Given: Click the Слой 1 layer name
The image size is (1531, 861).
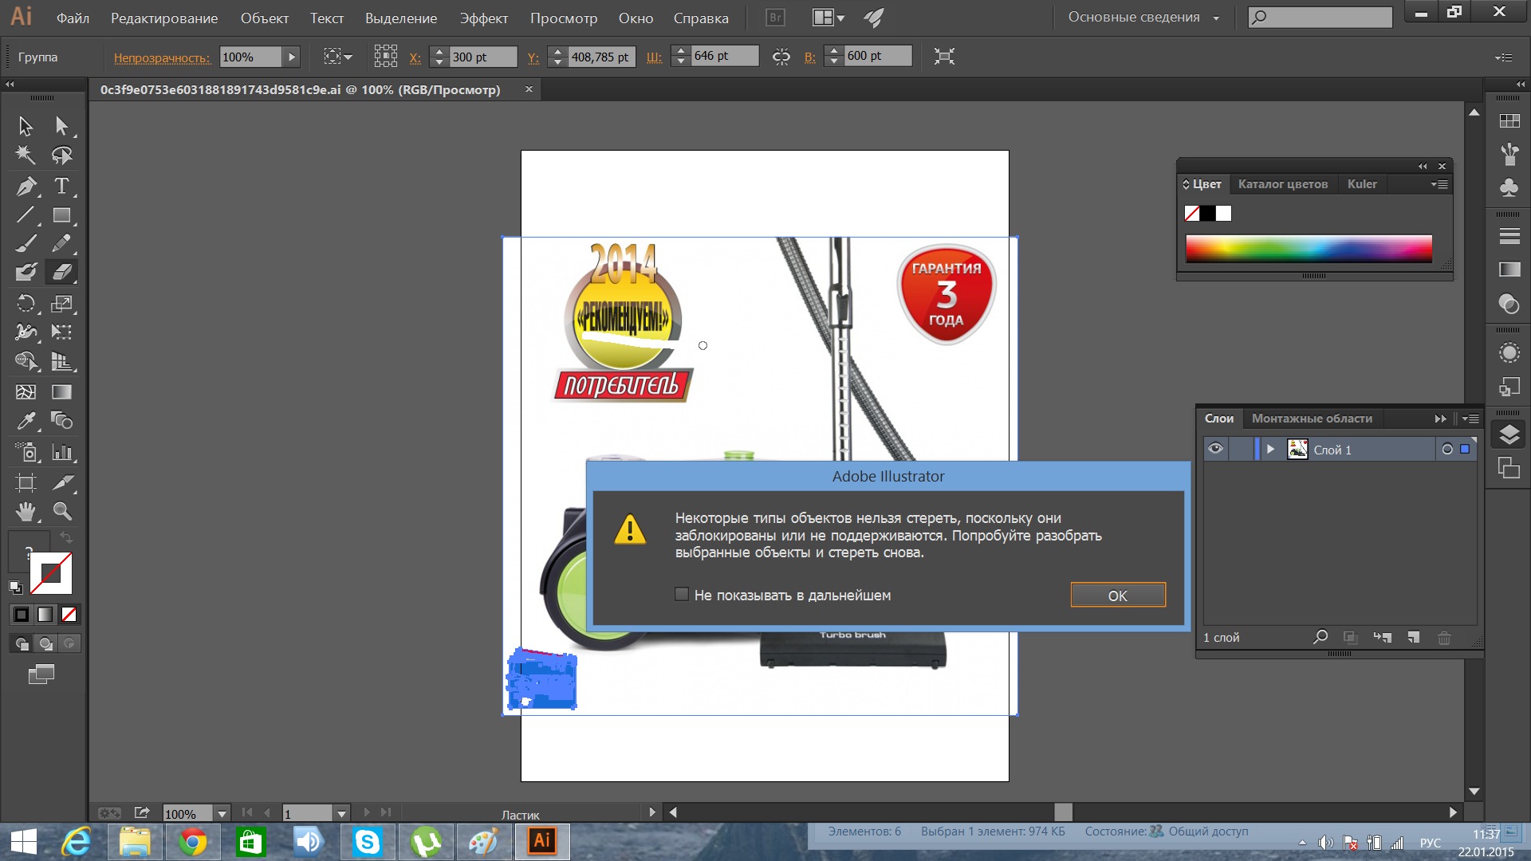Looking at the screenshot, I should 1333,449.
